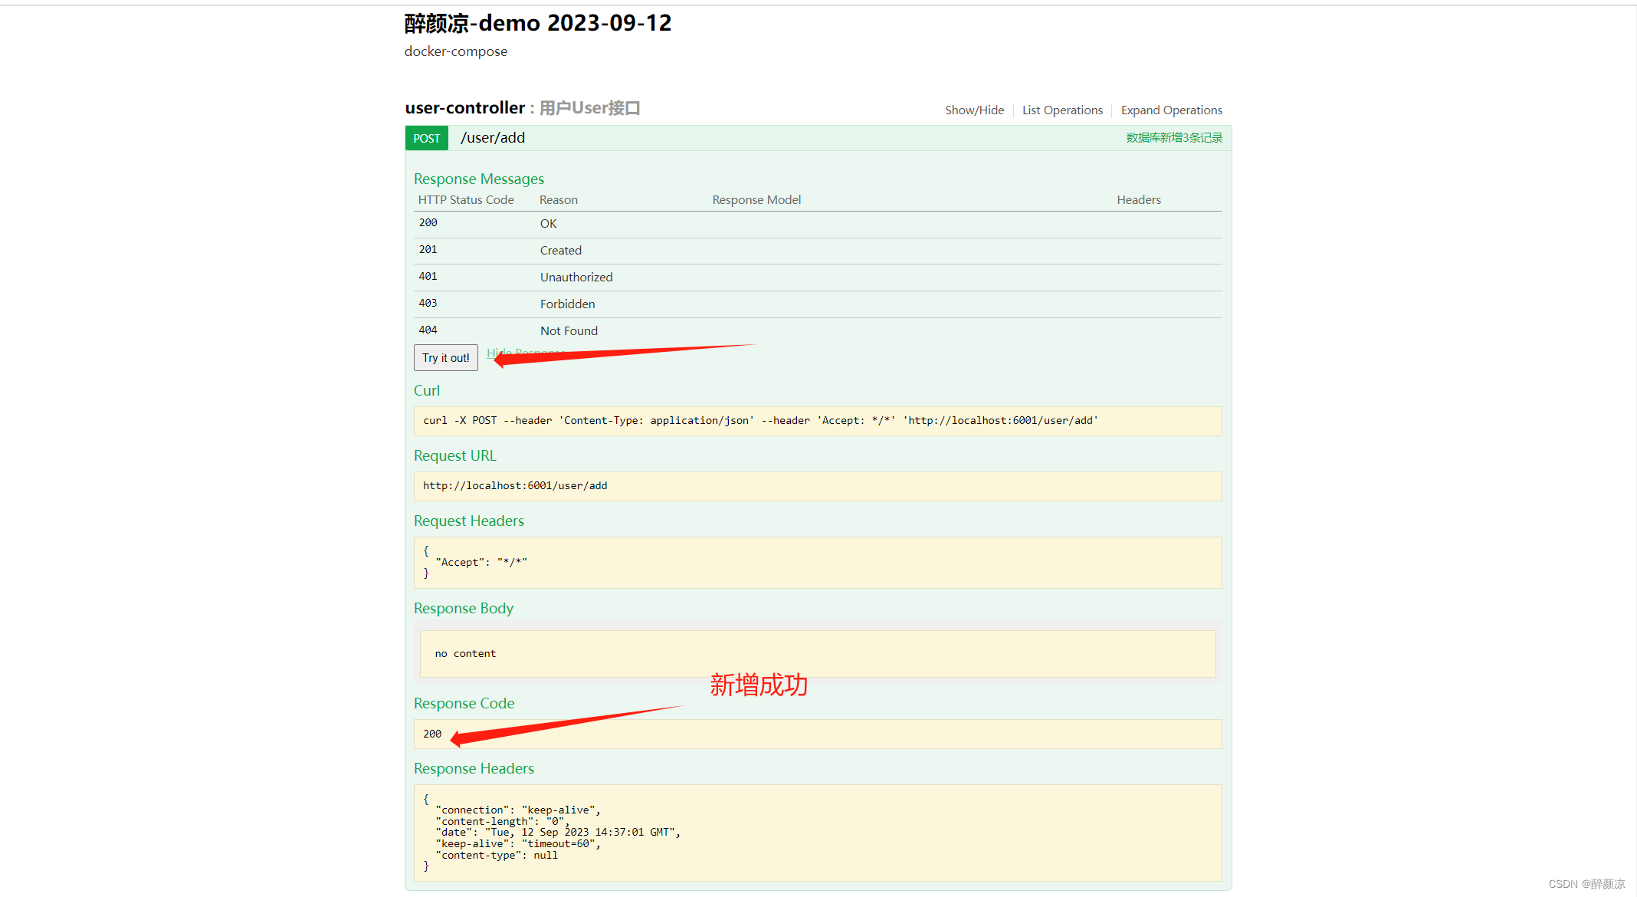Viewport: 1637px width, 897px height.
Task: Click Expand Operations link
Action: 1172,110
